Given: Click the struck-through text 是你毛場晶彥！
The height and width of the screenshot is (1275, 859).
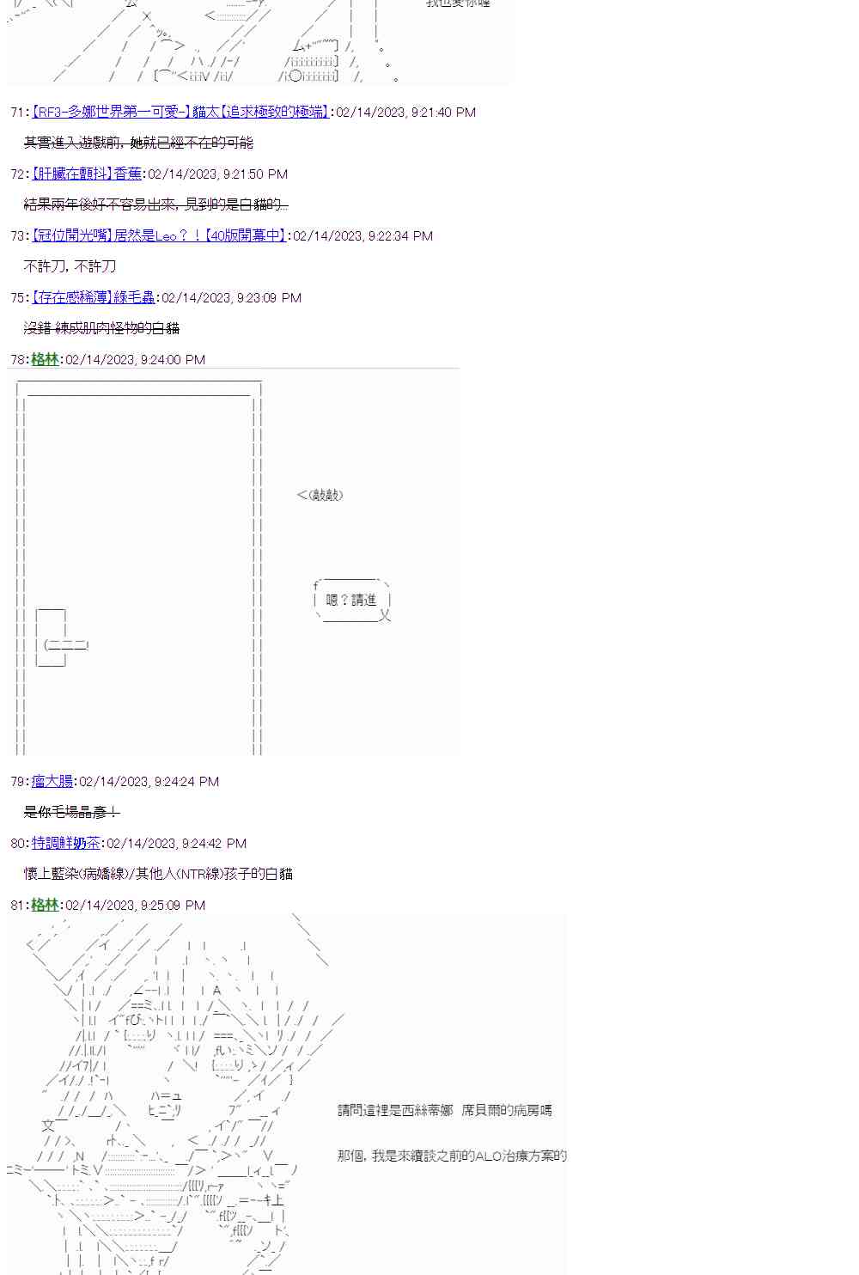Looking at the screenshot, I should coord(72,812).
